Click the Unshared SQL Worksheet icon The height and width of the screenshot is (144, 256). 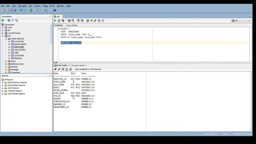(88, 20)
